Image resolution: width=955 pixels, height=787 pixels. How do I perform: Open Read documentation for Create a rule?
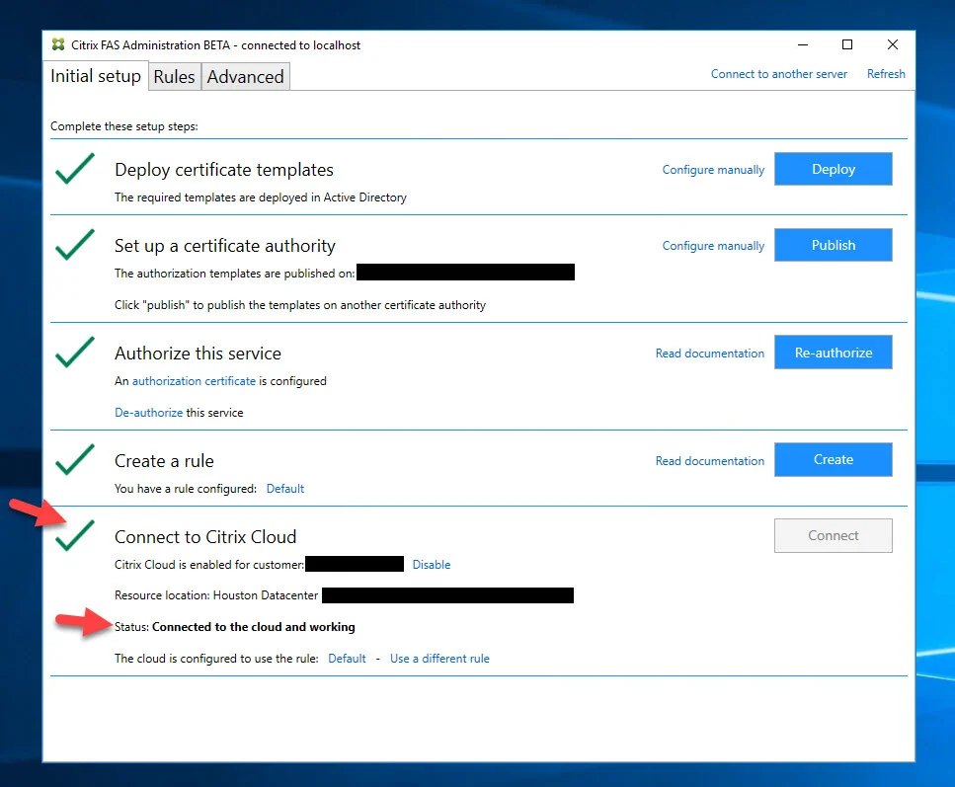(x=709, y=461)
